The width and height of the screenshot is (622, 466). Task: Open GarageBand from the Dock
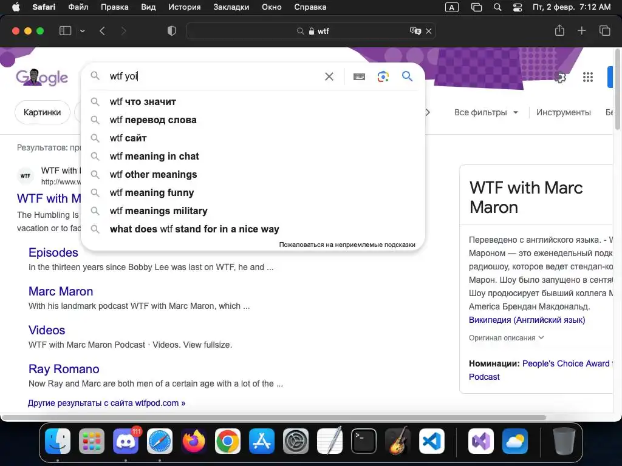click(x=398, y=441)
